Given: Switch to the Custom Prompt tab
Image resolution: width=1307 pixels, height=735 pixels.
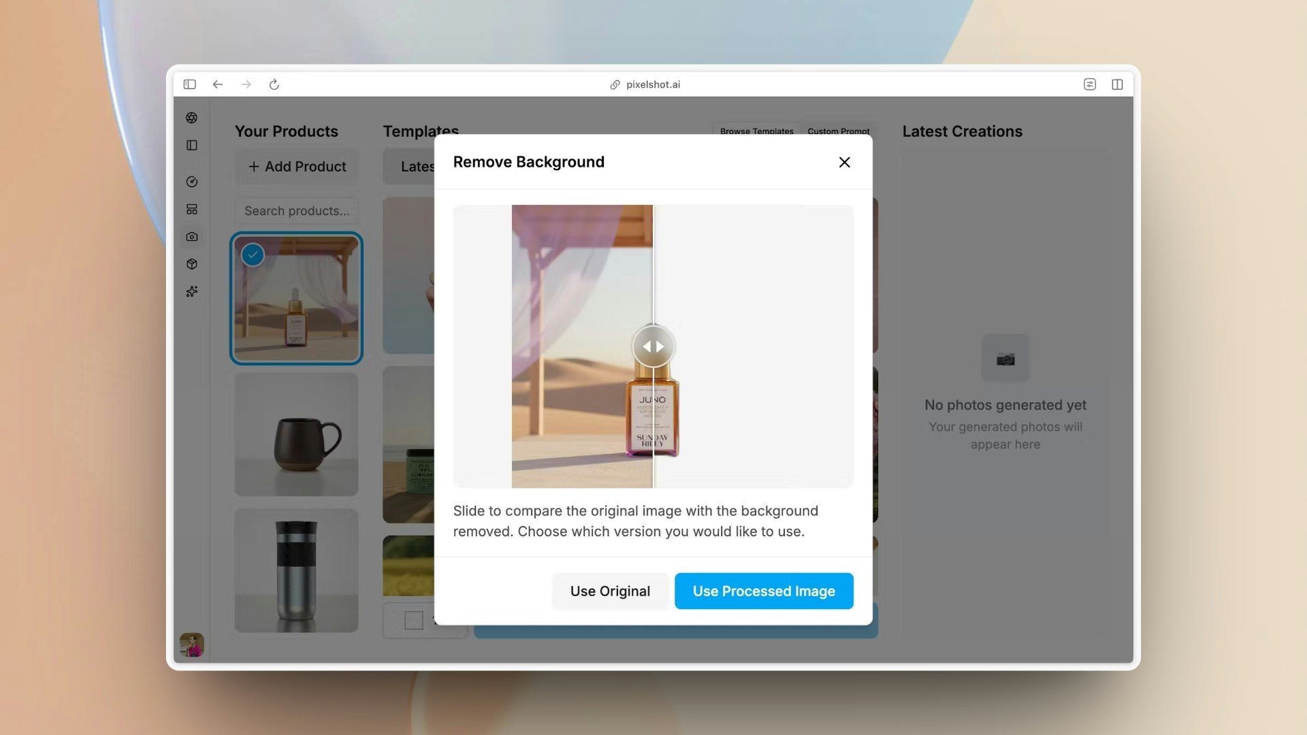Looking at the screenshot, I should click(838, 131).
